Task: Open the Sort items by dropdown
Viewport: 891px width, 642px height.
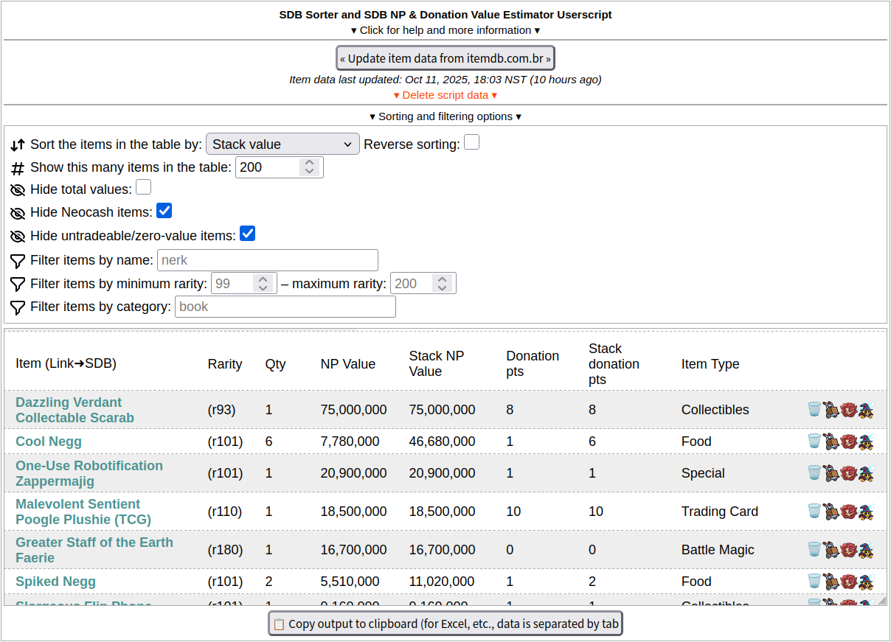Action: [x=282, y=144]
